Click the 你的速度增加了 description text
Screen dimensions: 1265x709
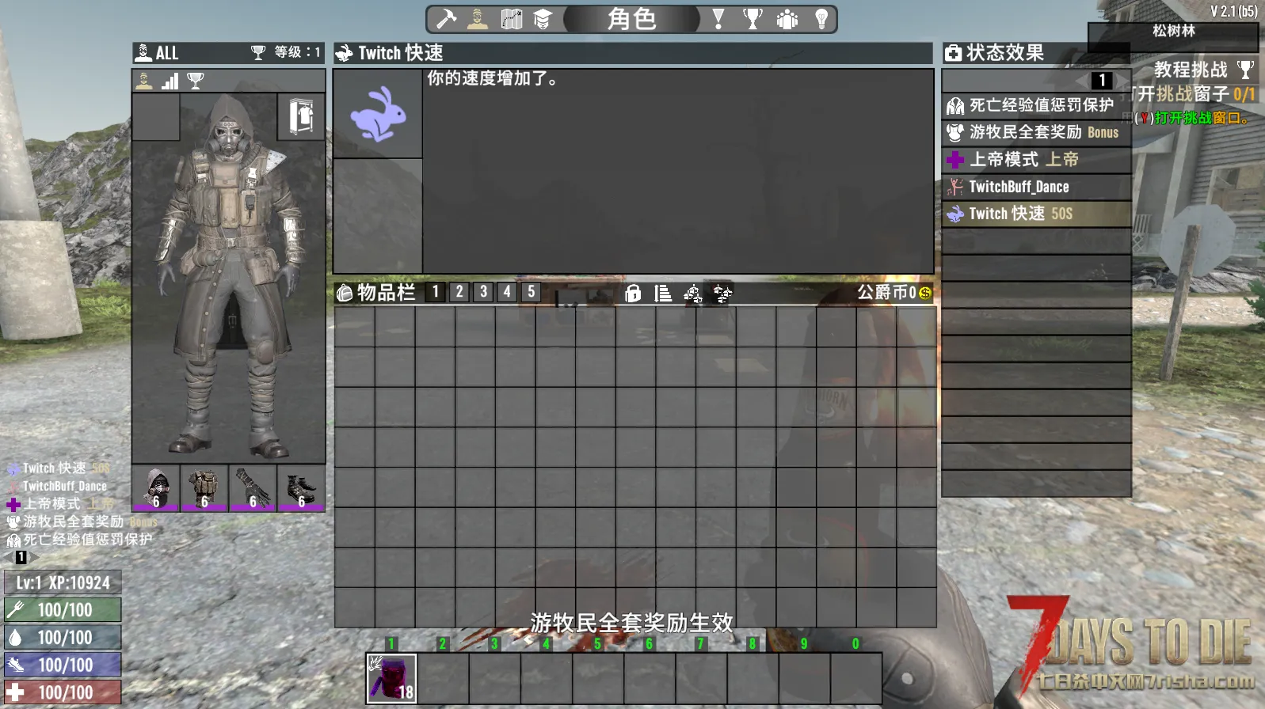[493, 78]
